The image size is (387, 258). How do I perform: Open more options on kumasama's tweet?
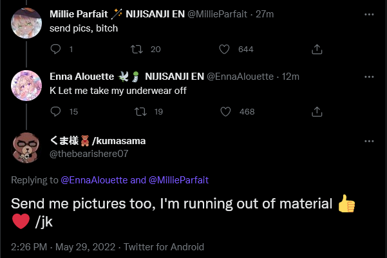pos(368,140)
